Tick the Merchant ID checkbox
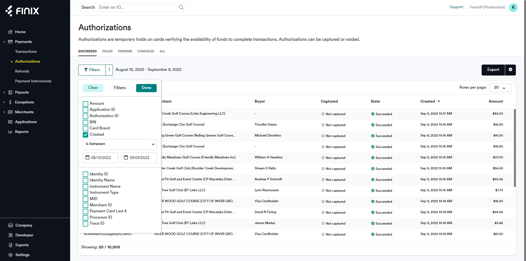Screen dimensions: 526x261 tap(85, 205)
